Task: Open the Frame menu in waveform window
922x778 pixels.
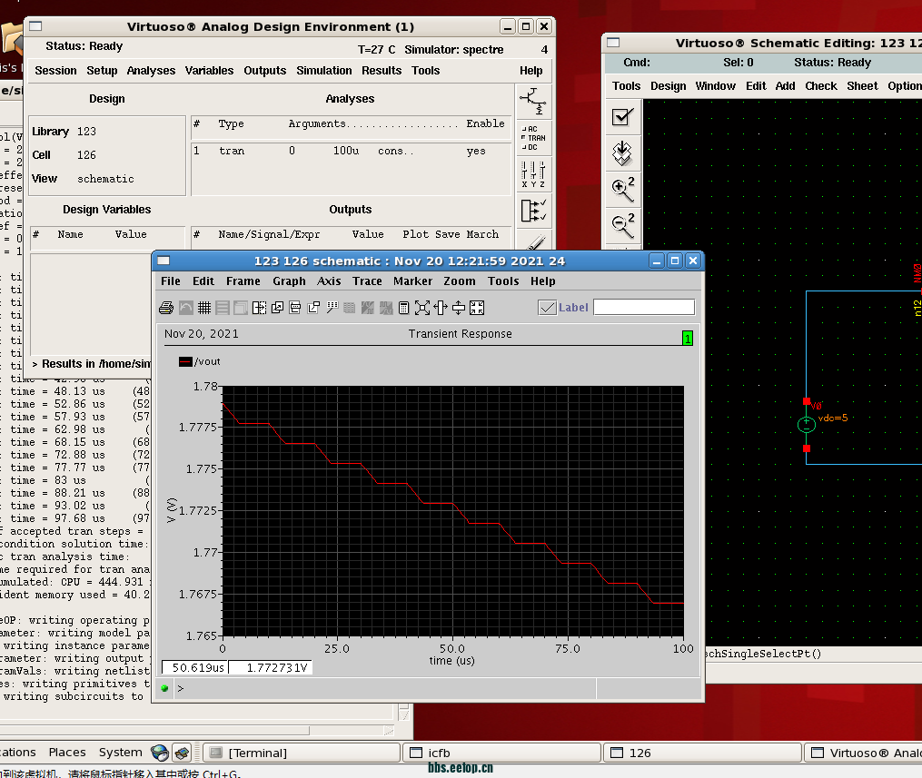Action: coord(243,281)
